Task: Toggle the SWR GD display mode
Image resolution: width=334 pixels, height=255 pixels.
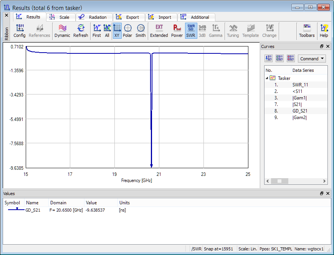Action: tap(191, 31)
